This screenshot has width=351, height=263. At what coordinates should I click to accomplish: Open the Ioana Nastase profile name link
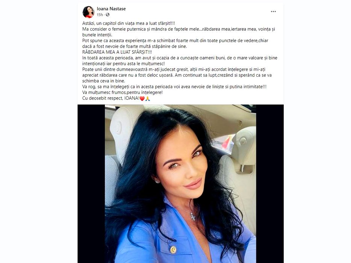coord(111,9)
